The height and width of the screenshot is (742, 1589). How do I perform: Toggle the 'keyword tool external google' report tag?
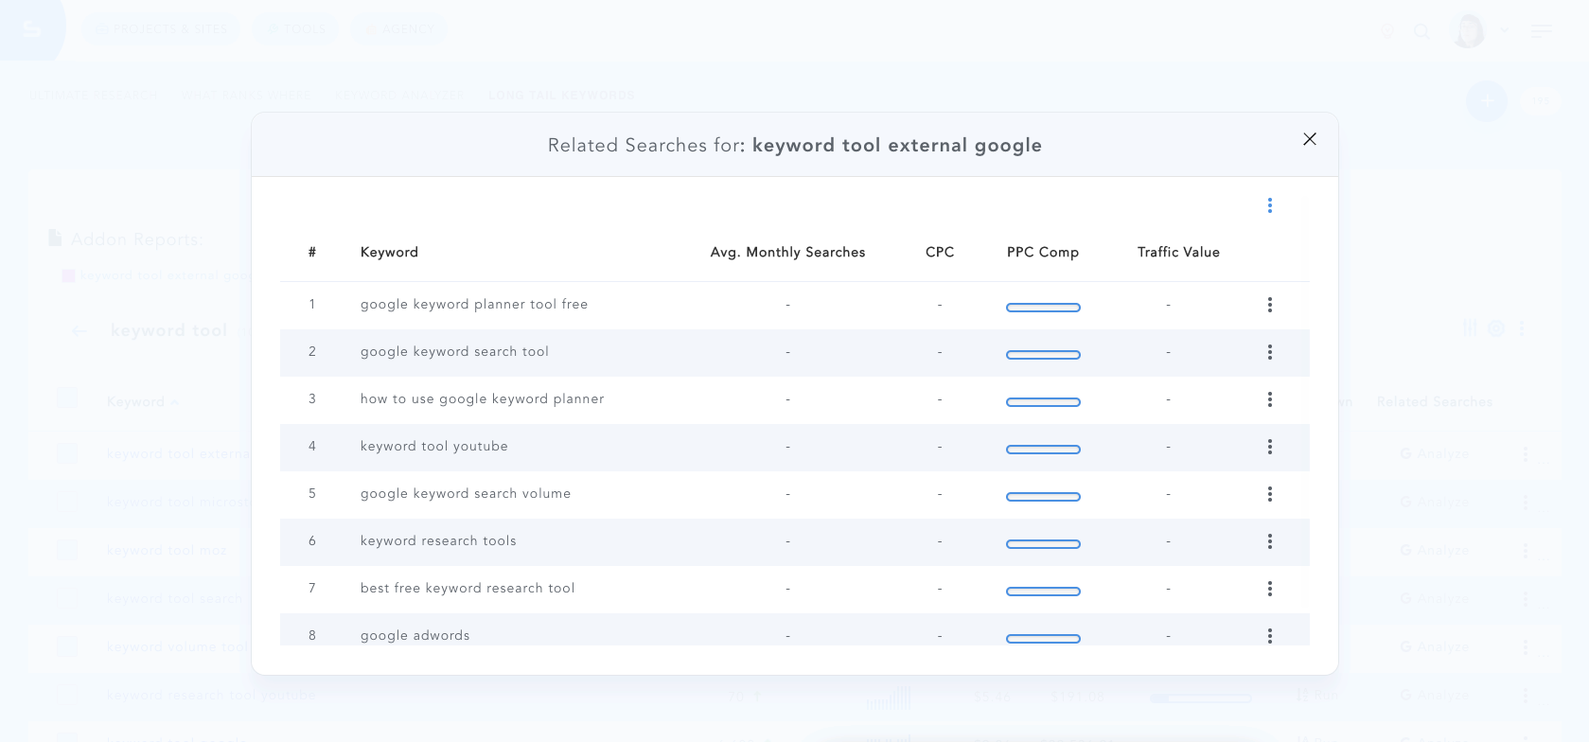[156, 275]
